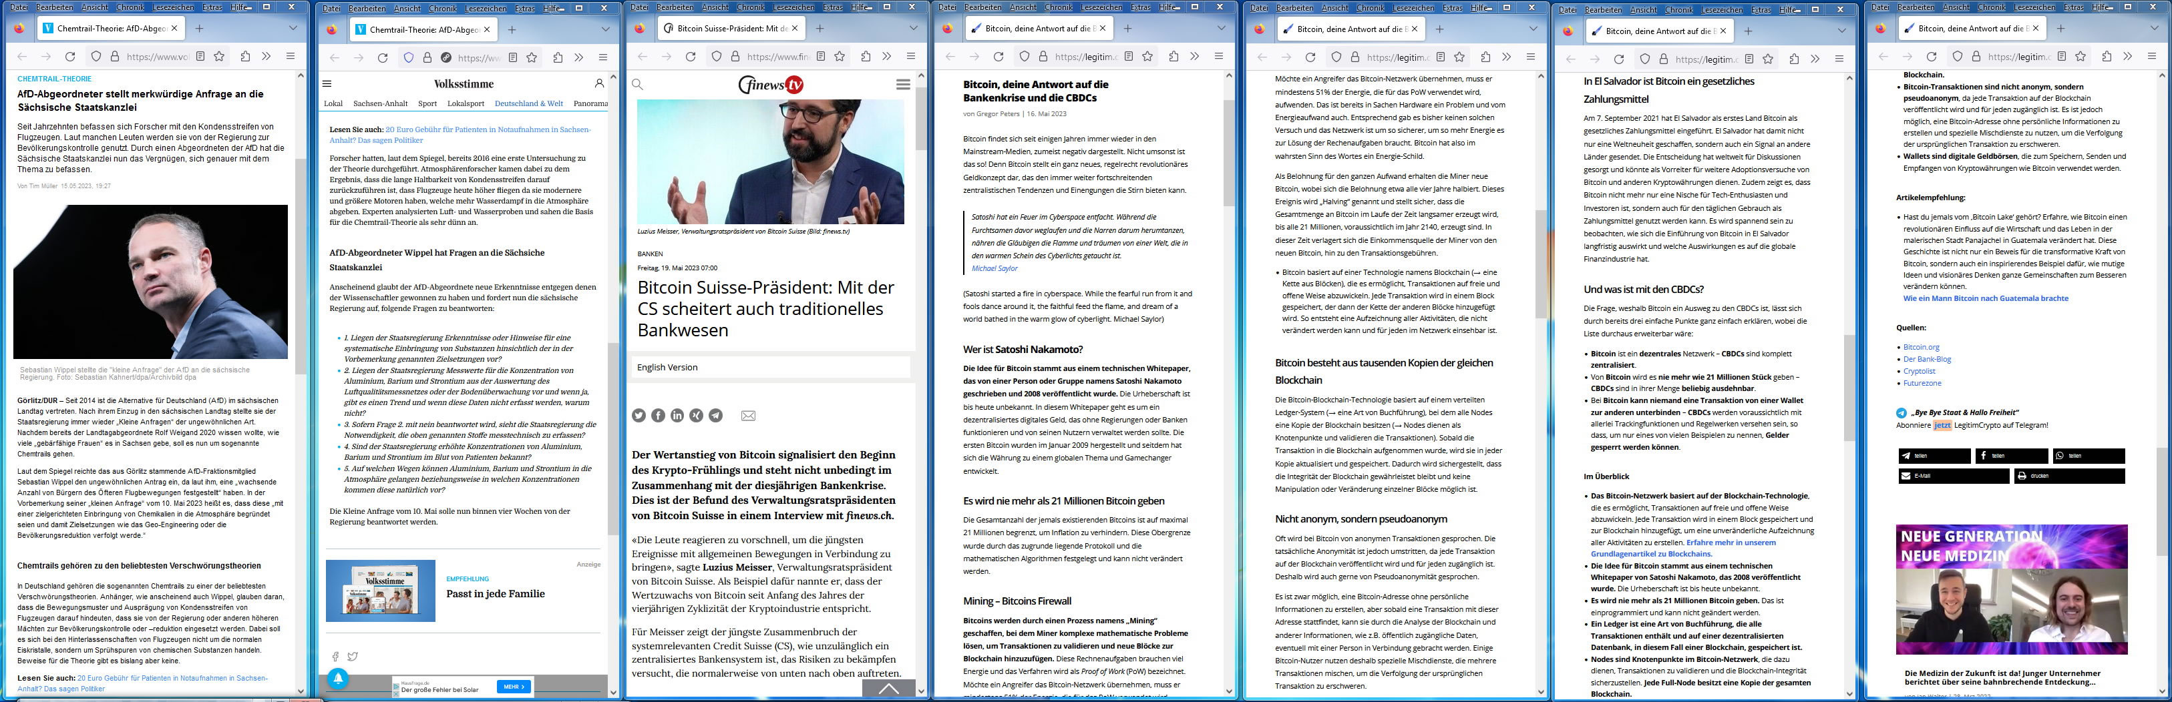Click 'Neue Generation Neue Medizin' video thumbnail

tap(2012, 589)
